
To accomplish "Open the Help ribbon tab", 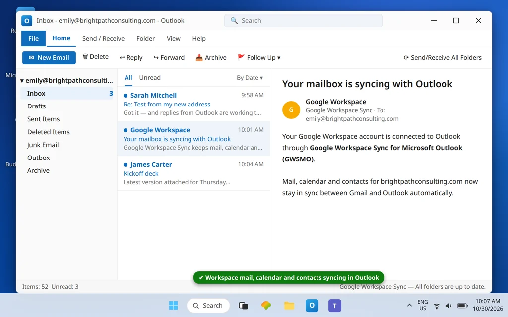I will coord(199,39).
